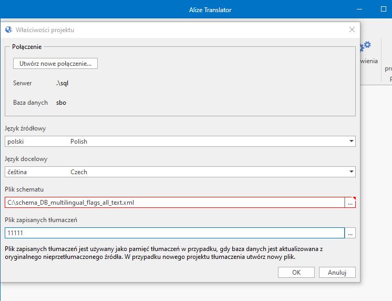Minimize the Alize Translator window
Screen dimensions: 392x301
click(359, 9)
